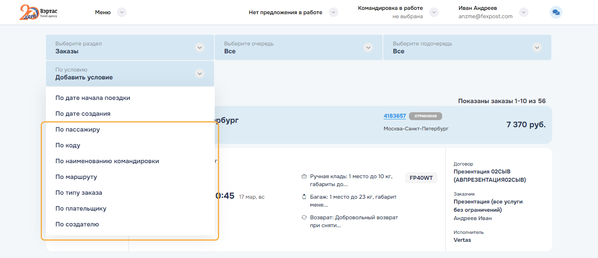Click the Вэртас Travel agency logo
Screen dimensions: 598x258
click(x=38, y=12)
